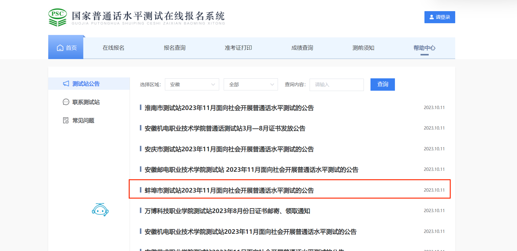Go to 准考证打印 menu item
Image resolution: width=517 pixels, height=251 pixels.
point(238,48)
